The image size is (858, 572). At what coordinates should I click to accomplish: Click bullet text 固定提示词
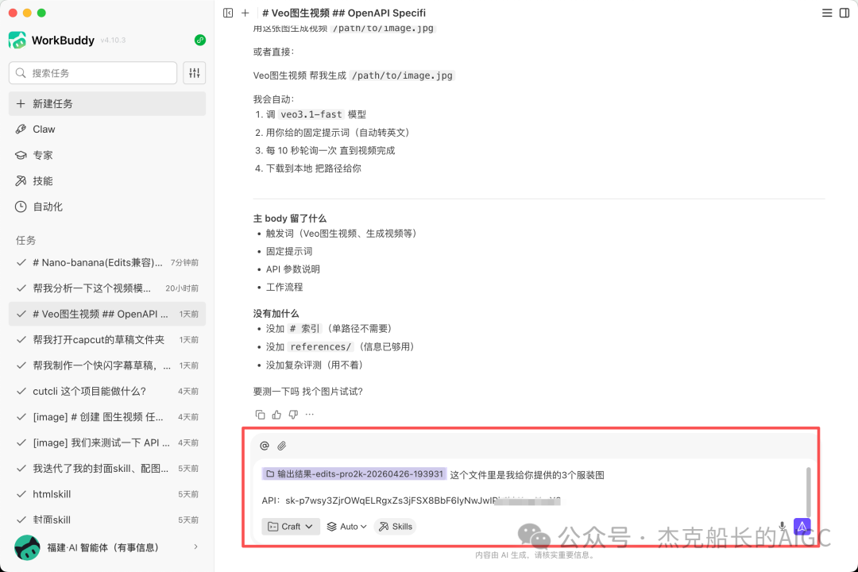pos(289,251)
